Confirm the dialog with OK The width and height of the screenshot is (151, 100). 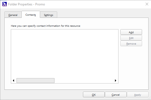click(x=94, y=95)
